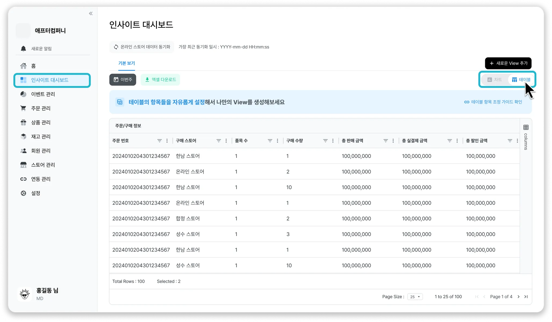552x322 pixels.
Task: Select the 기본 보기 tab
Action: coord(126,63)
